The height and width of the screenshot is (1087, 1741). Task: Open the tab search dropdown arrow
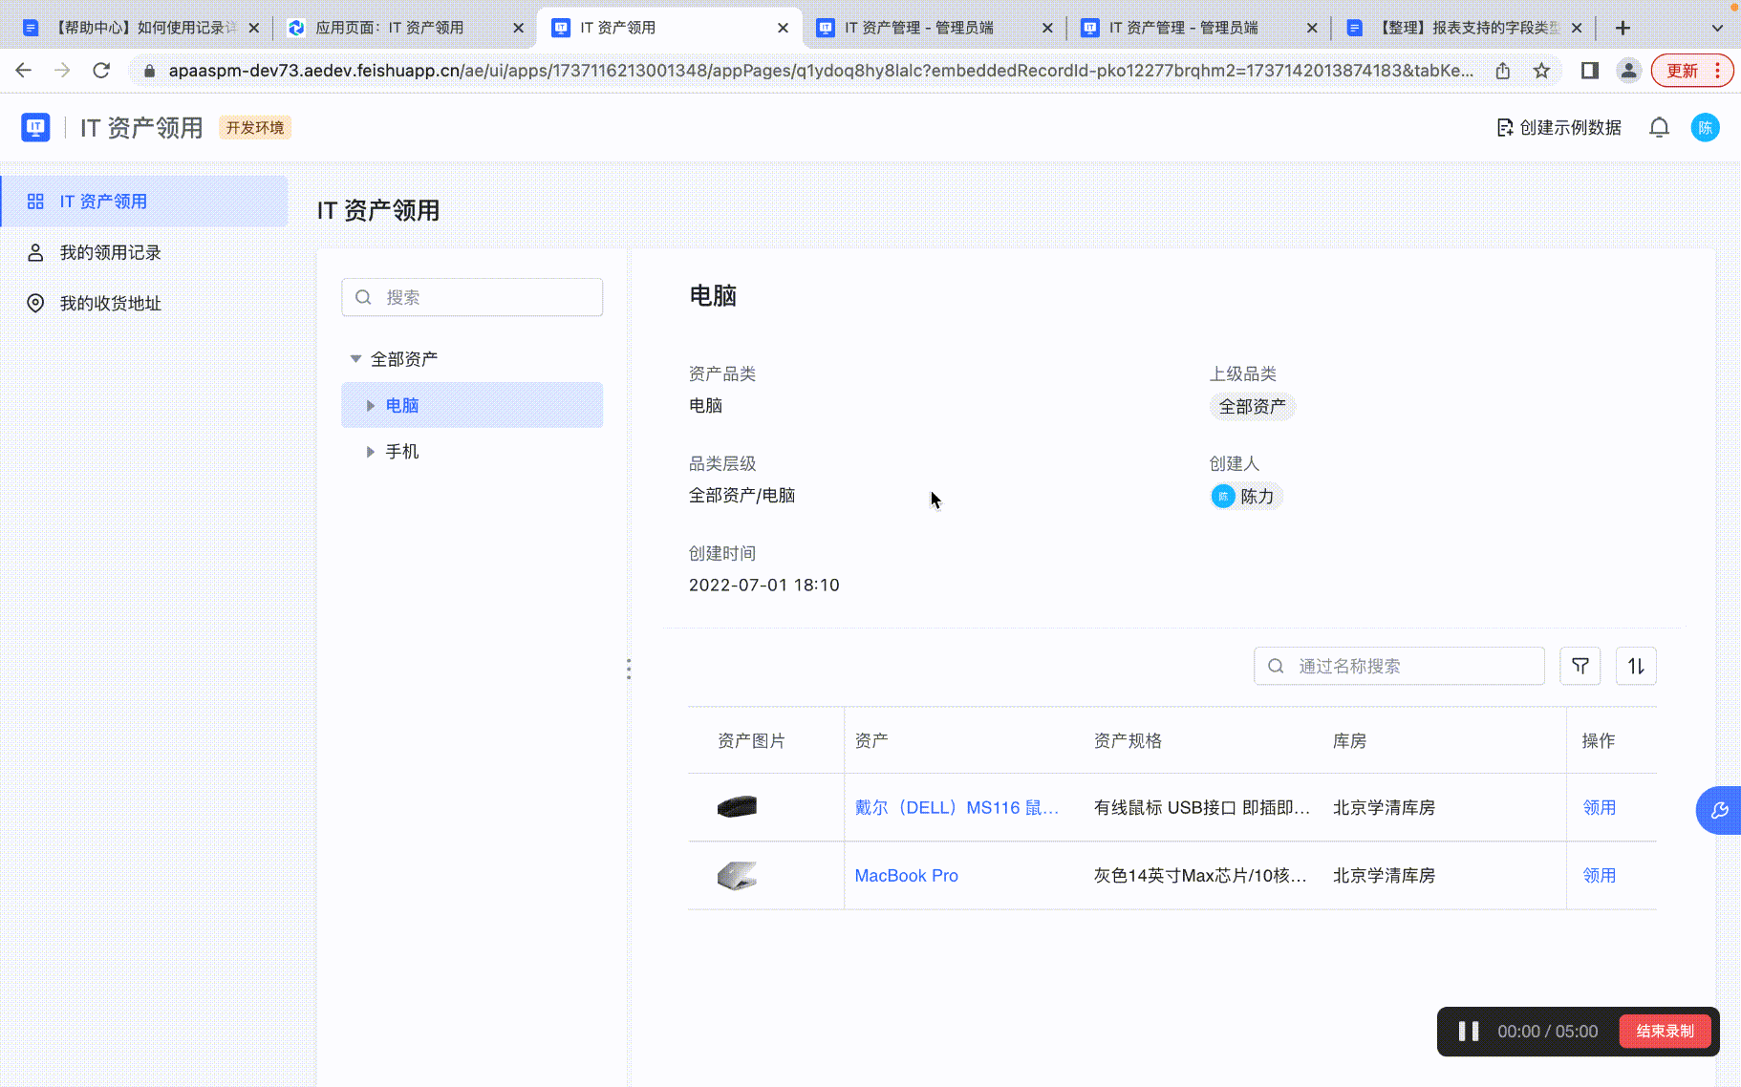coord(1717,28)
